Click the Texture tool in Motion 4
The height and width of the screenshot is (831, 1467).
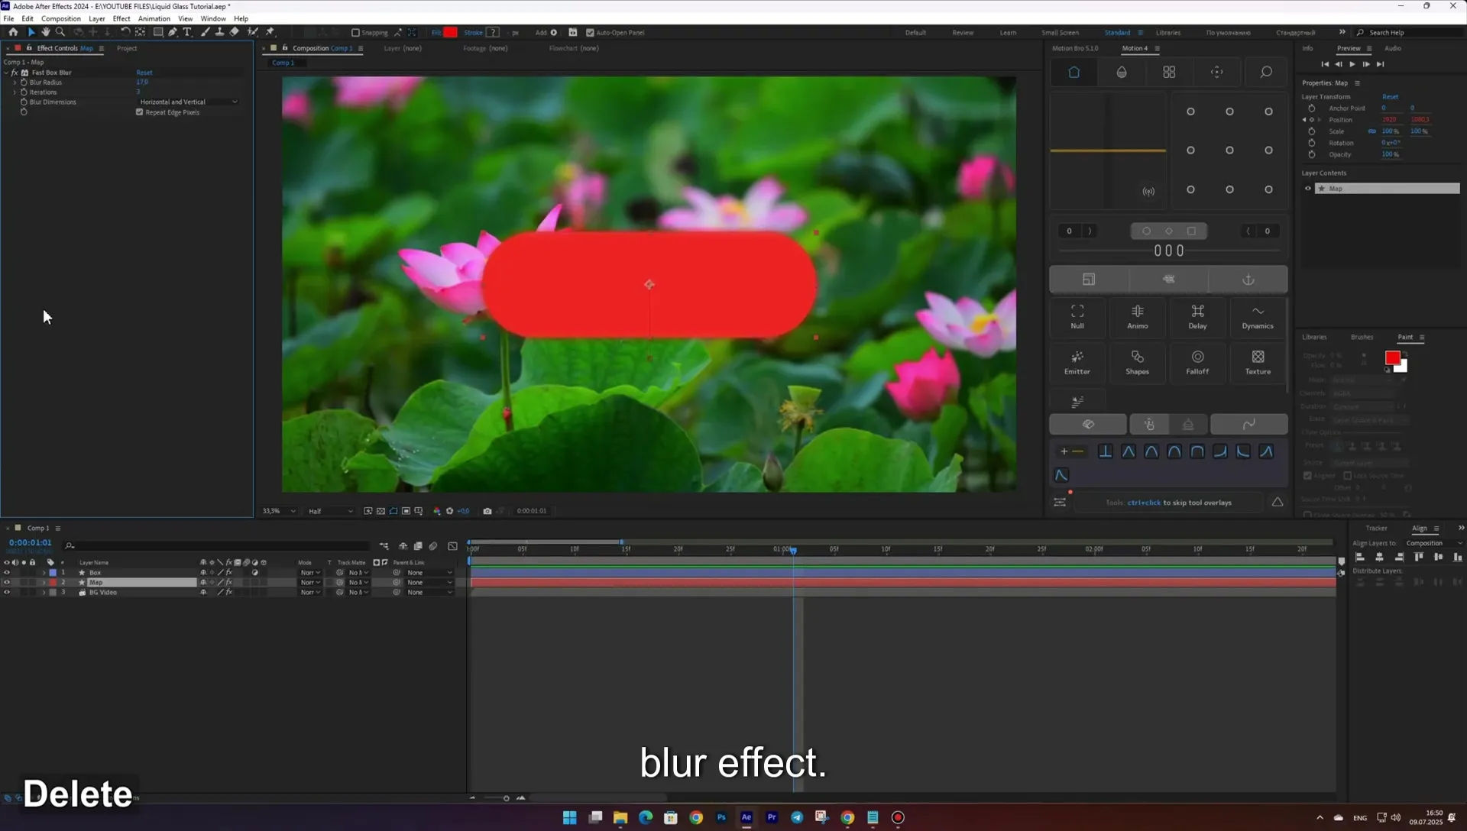(x=1258, y=362)
